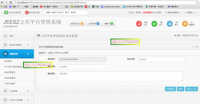This screenshot has width=200, height=104.
Task: Expand 栏目&文档管理 sidebar chevron
Action: (28, 100)
